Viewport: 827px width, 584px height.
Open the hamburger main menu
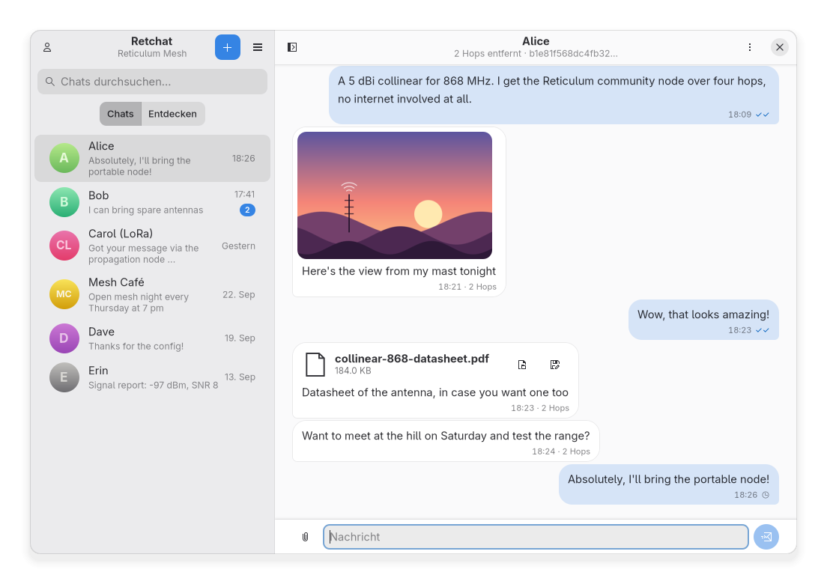(258, 47)
